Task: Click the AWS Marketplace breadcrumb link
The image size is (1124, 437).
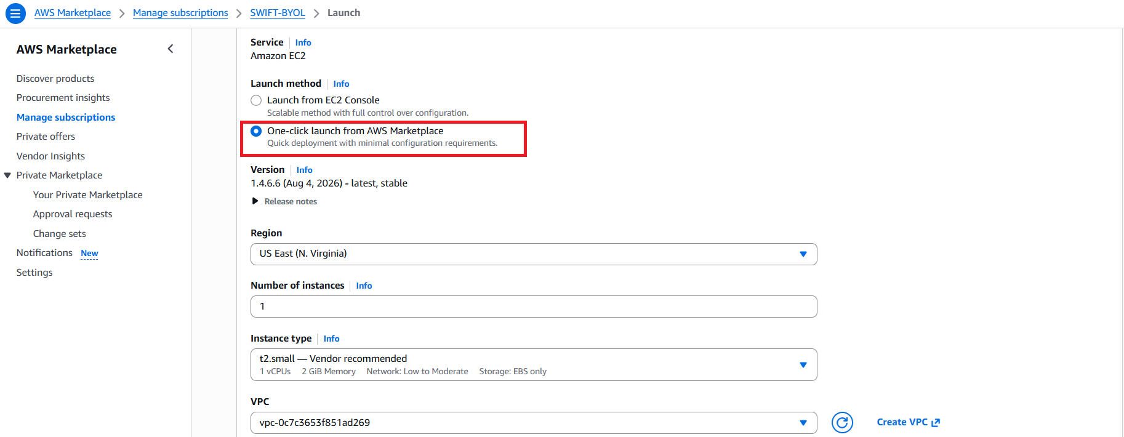Action: (x=73, y=13)
